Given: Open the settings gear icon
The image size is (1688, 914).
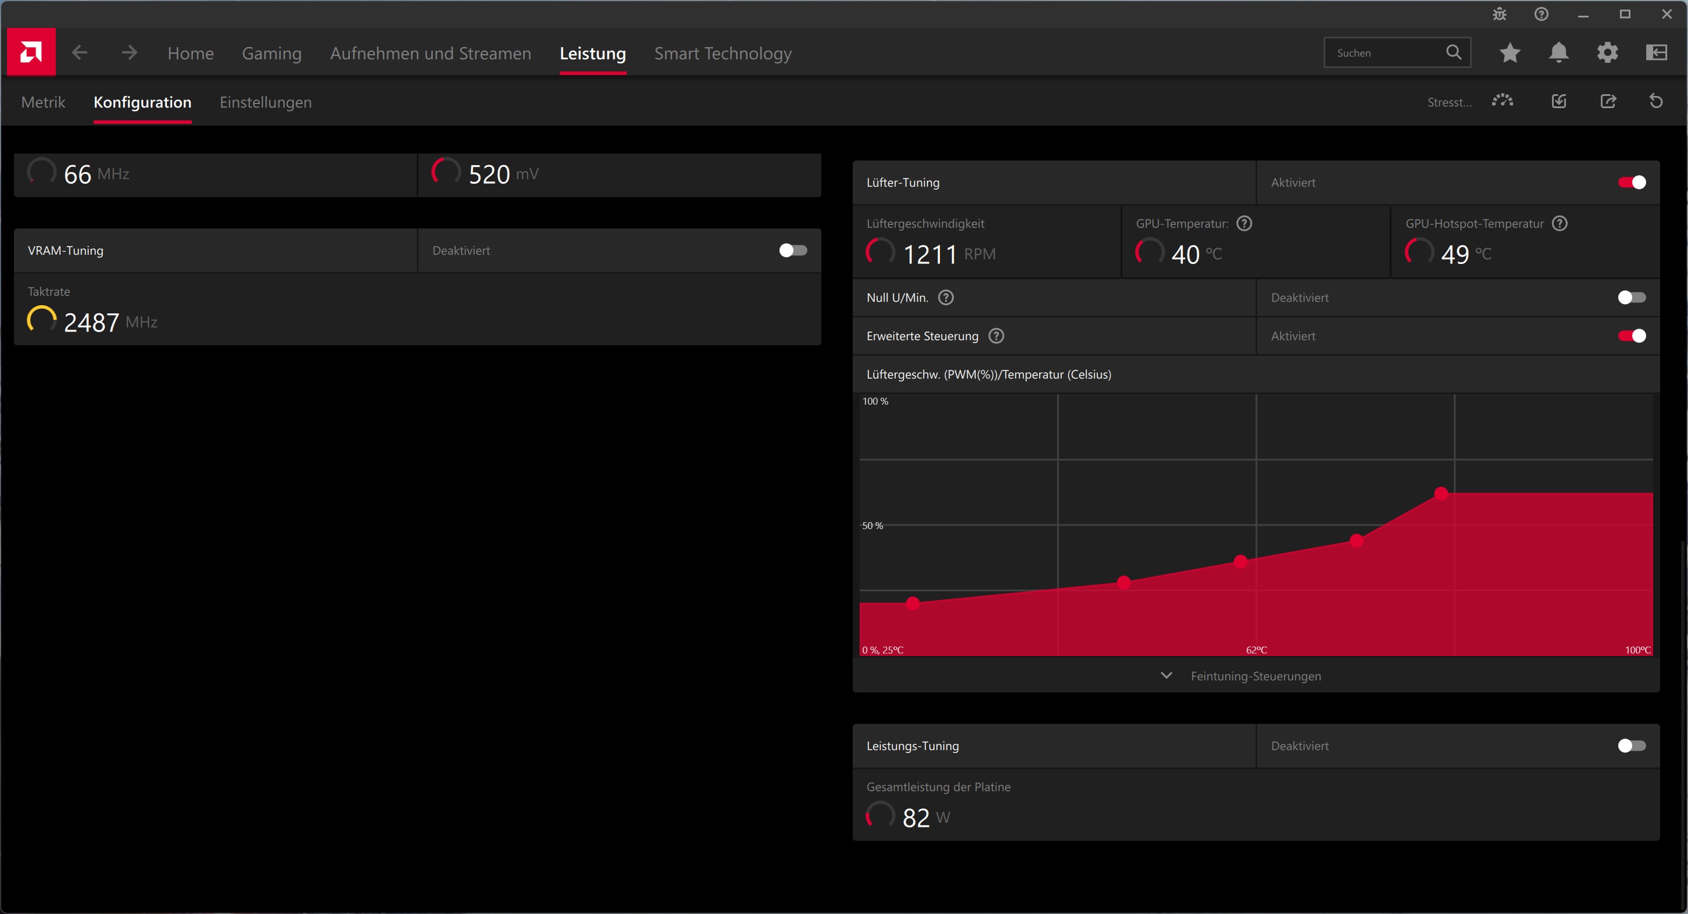Looking at the screenshot, I should tap(1607, 52).
